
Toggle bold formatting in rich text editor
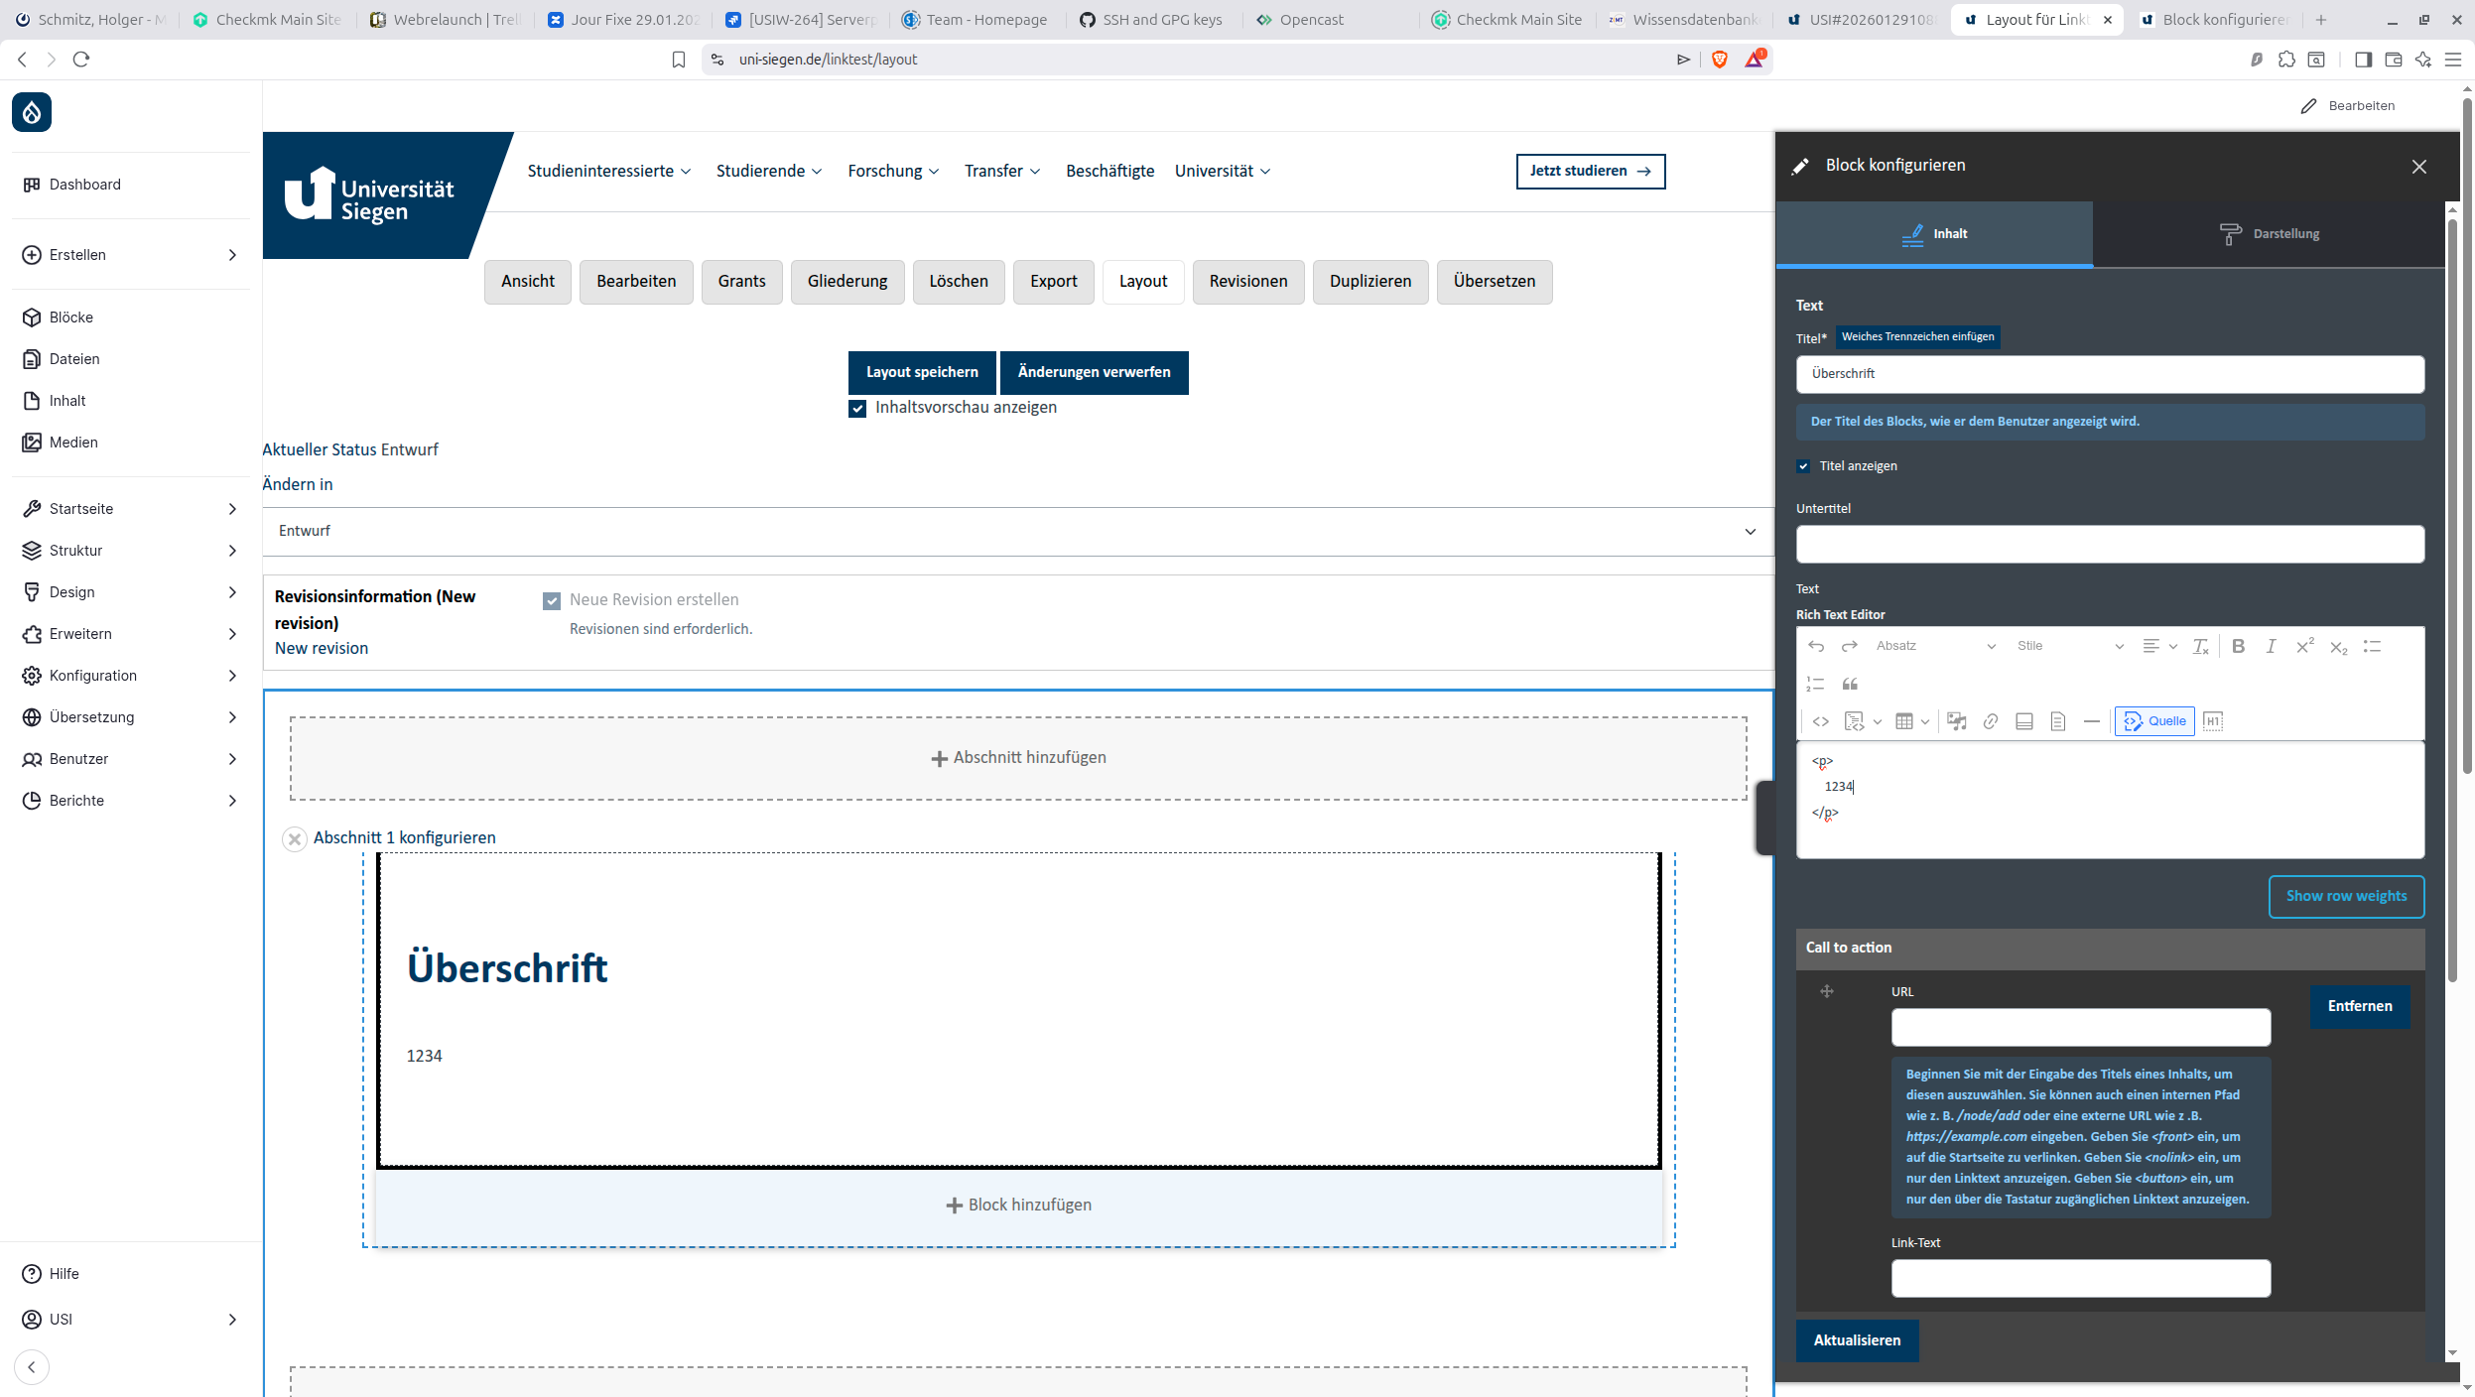(2238, 646)
